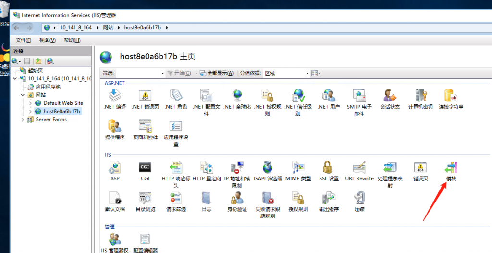492x253 pixels.
Task: Open .NET 配置文件 settings
Action: point(206,102)
